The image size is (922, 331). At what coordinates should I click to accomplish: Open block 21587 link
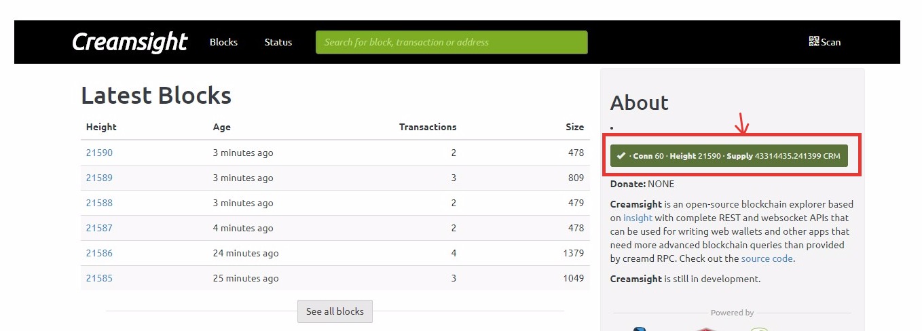(99, 228)
